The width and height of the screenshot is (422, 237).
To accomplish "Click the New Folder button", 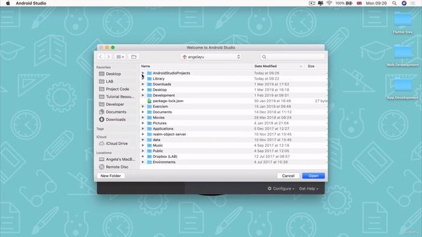I will [x=111, y=176].
